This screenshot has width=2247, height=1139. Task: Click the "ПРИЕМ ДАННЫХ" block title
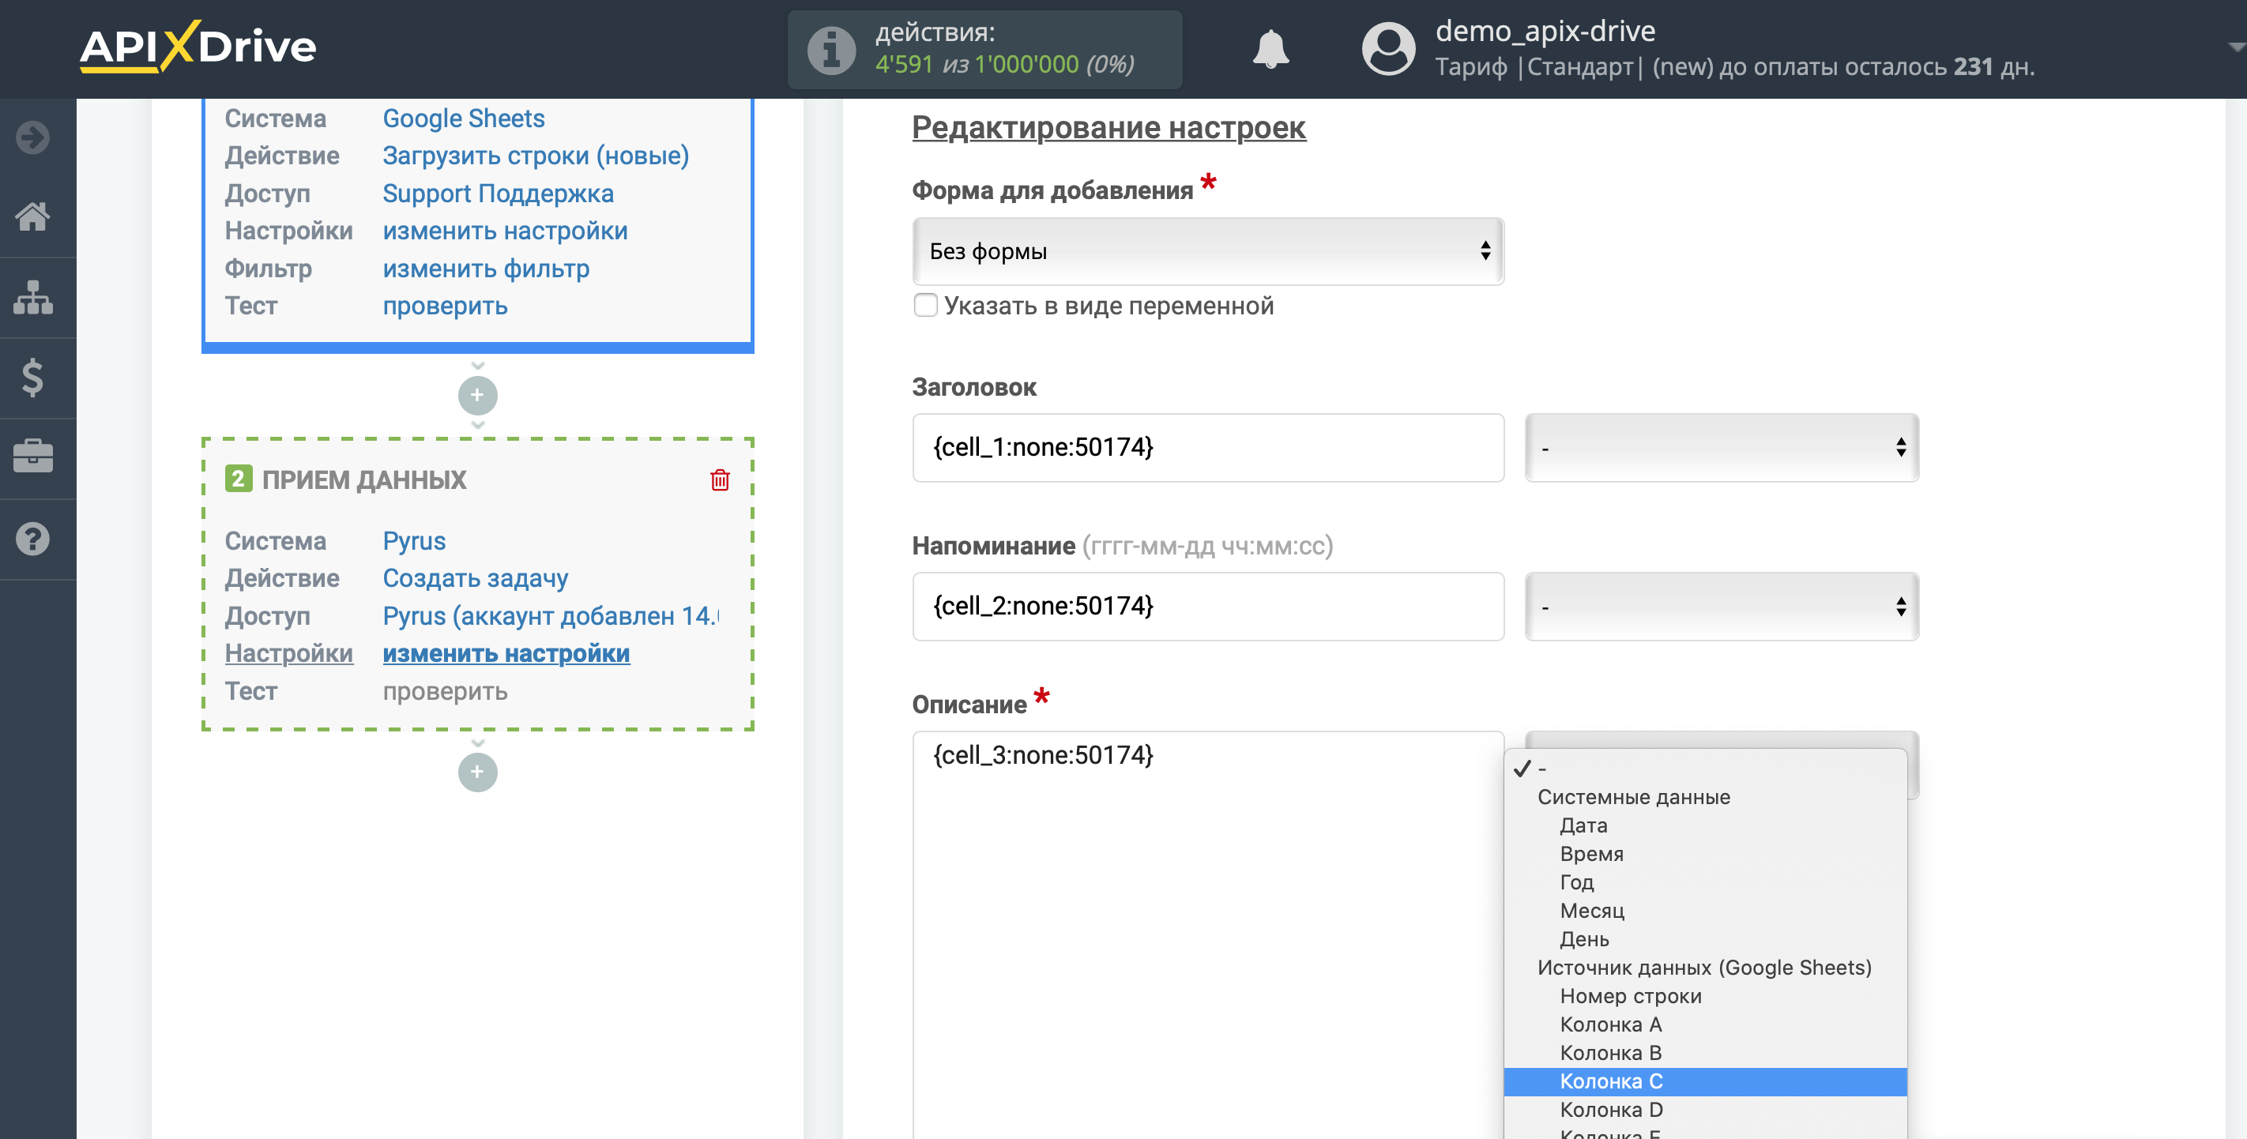click(363, 479)
